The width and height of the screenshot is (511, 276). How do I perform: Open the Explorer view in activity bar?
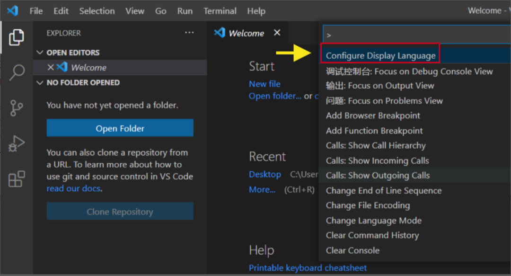(x=16, y=37)
